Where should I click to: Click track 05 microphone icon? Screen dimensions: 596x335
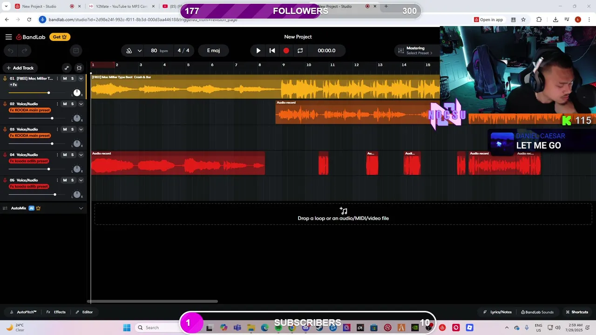coord(5,180)
